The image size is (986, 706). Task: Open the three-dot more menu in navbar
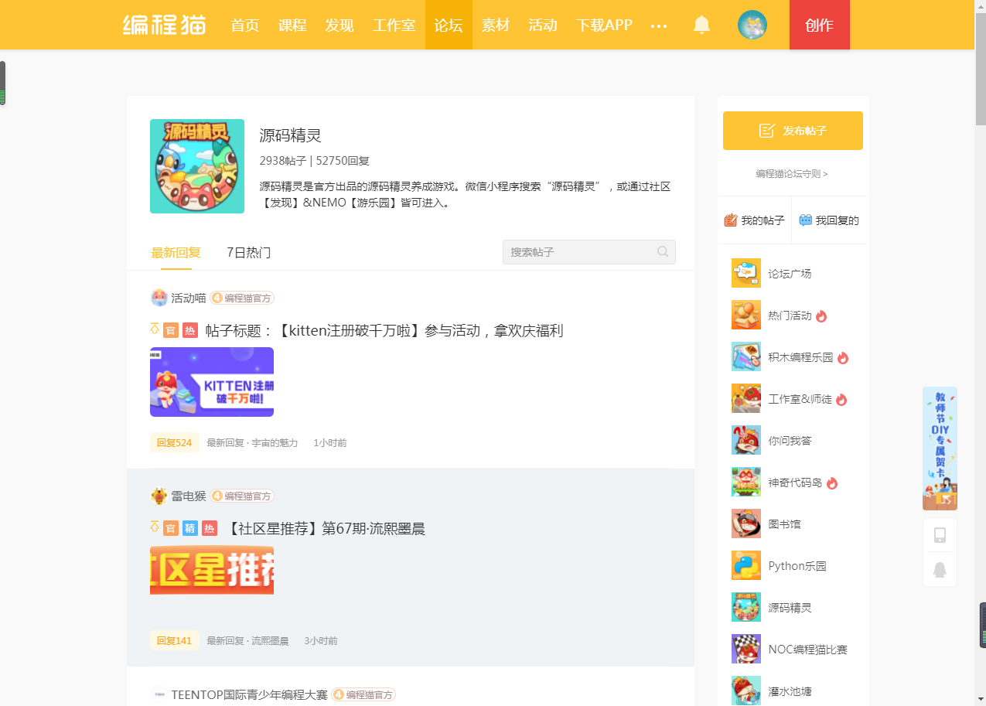[x=659, y=26]
